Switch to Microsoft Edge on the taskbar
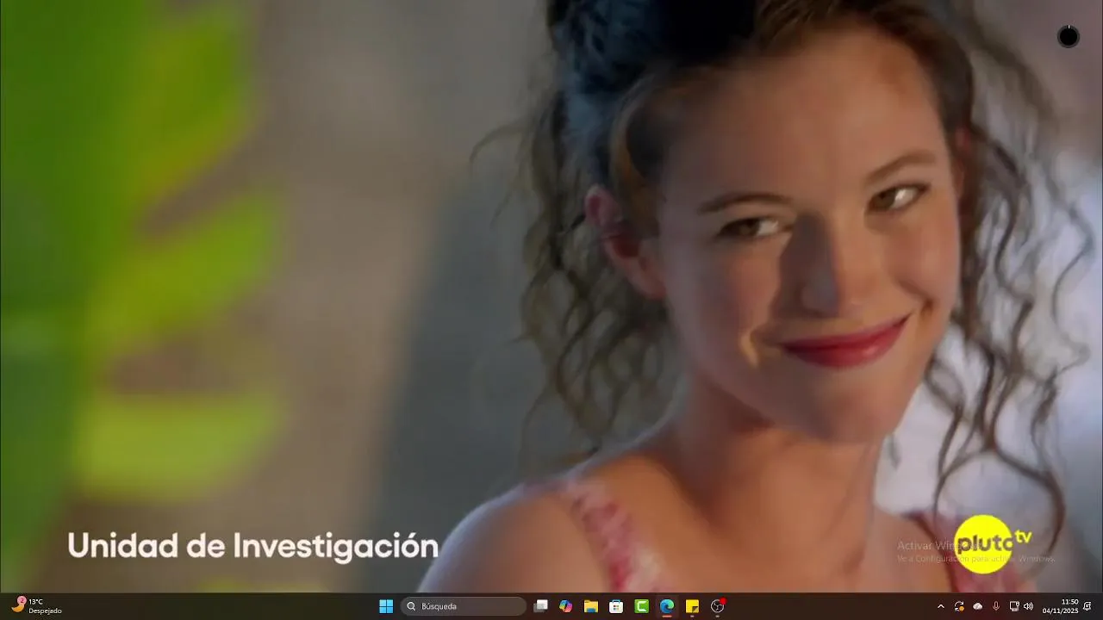 666,606
